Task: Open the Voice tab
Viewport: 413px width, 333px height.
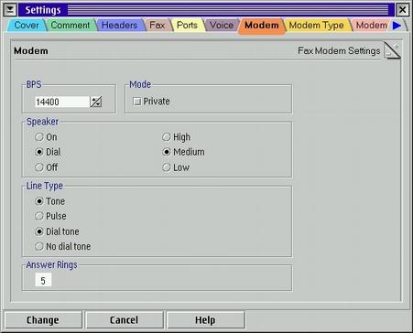Action: point(222,25)
